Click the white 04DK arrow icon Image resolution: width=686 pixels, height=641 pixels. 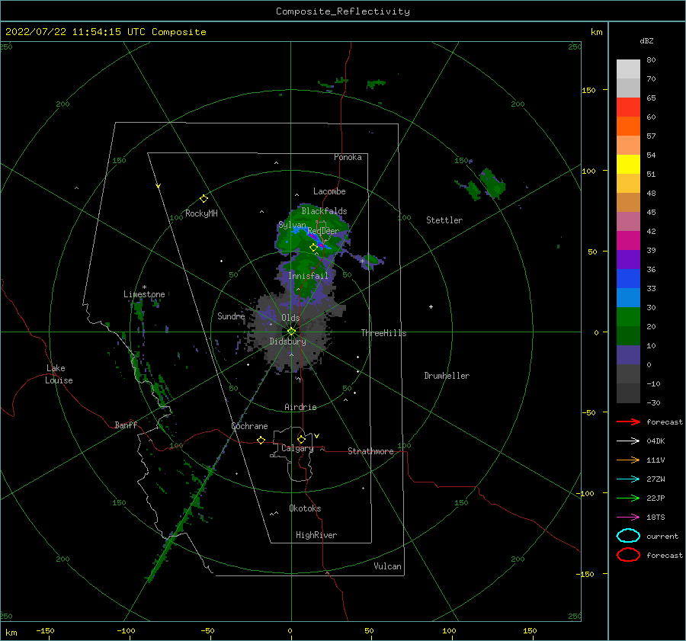[x=628, y=441]
